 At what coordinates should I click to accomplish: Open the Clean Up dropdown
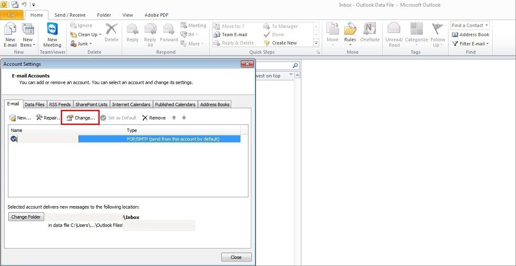click(86, 35)
